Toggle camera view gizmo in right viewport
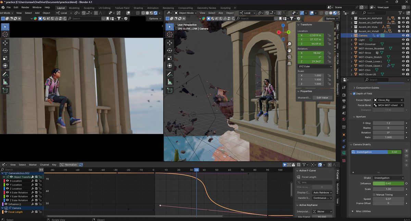The image size is (411, 221). (289, 57)
